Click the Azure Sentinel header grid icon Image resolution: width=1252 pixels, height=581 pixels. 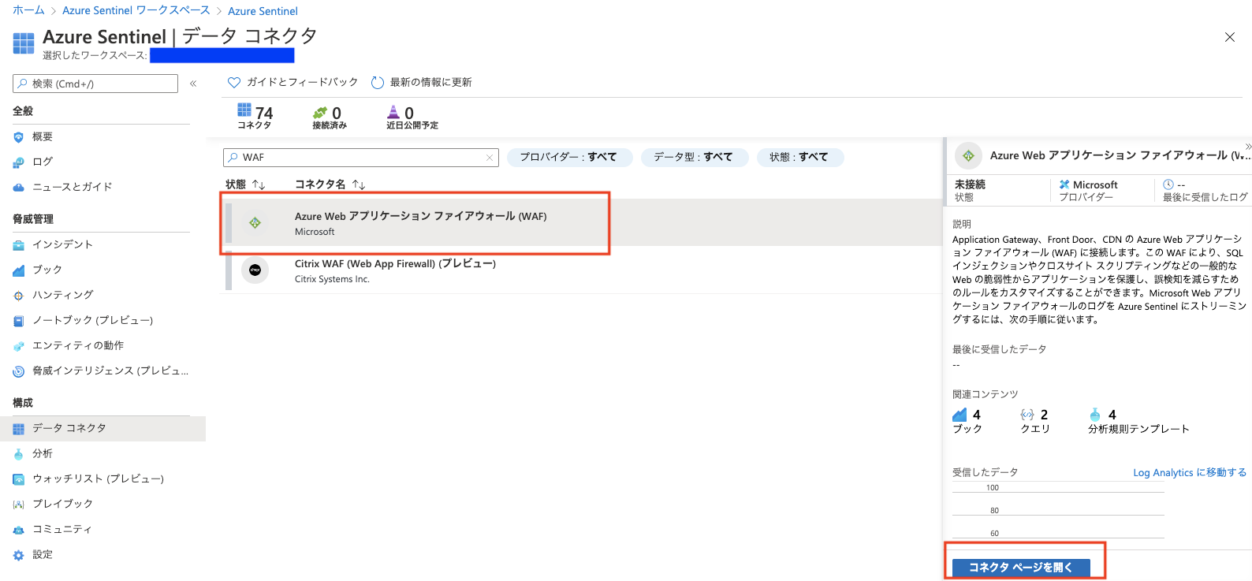[24, 43]
